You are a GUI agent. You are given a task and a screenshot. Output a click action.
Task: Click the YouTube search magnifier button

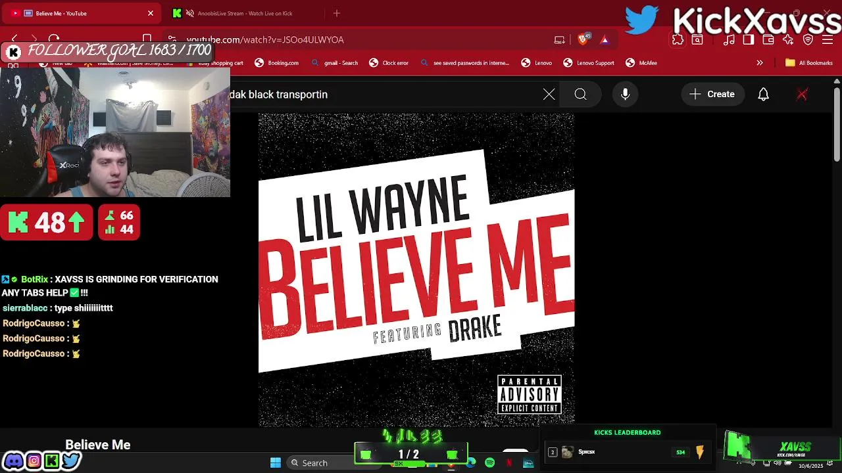pyautogui.click(x=580, y=95)
